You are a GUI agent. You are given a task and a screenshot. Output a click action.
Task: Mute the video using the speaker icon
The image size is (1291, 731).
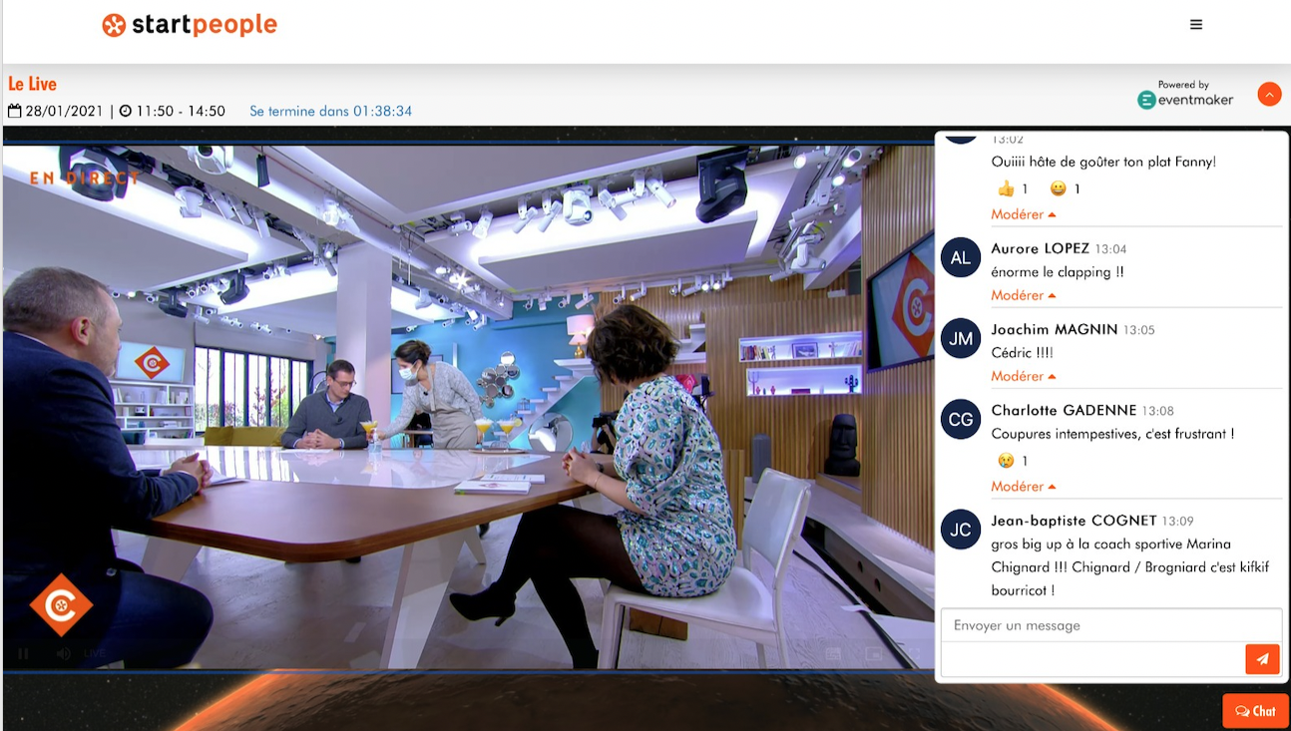click(63, 654)
